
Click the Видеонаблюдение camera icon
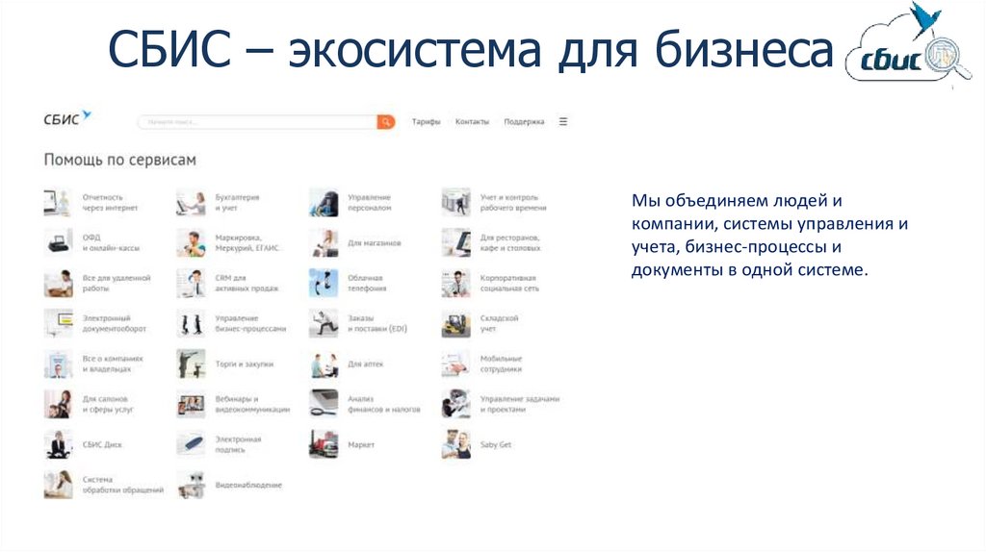[191, 485]
